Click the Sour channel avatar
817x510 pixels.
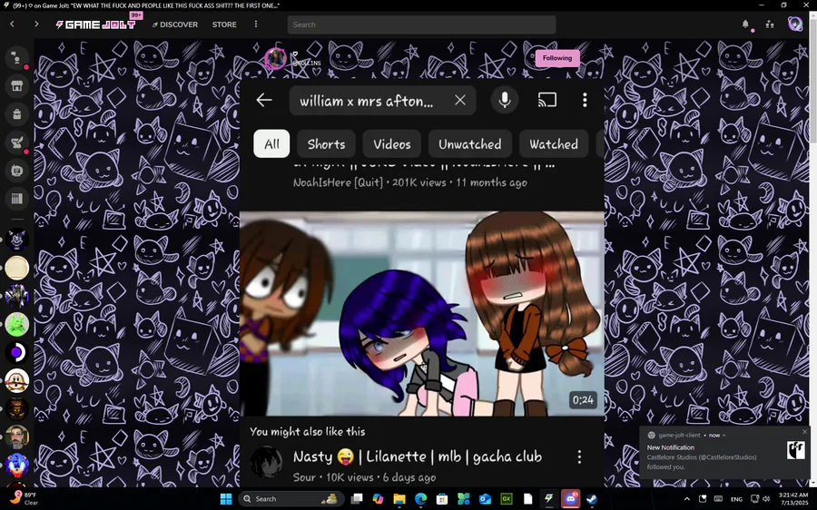coord(266,462)
